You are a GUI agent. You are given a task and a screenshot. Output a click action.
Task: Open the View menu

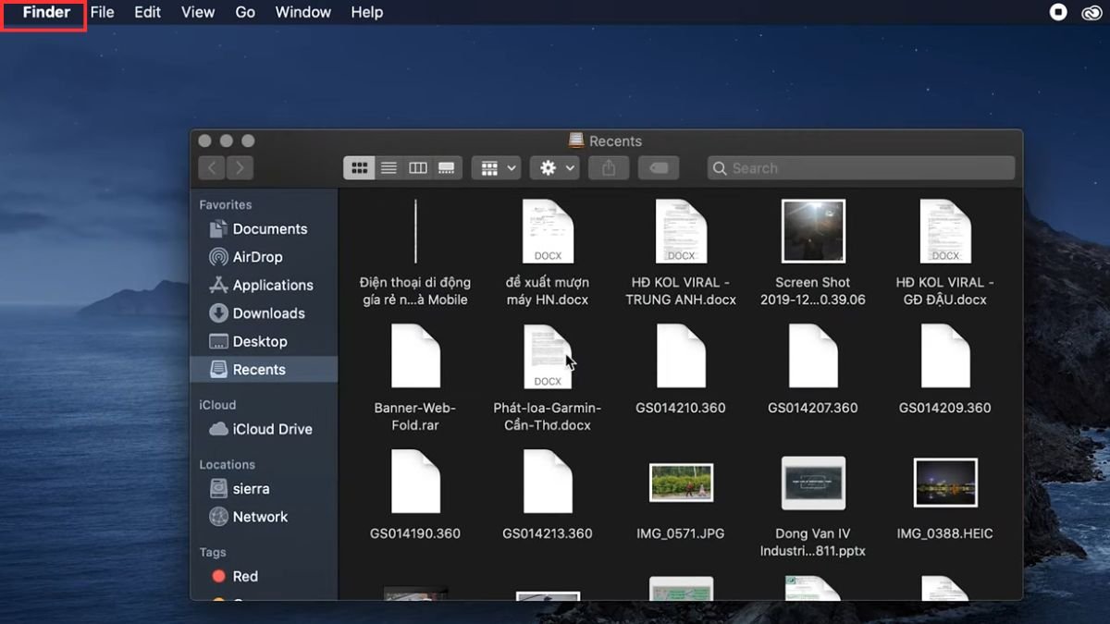click(198, 12)
